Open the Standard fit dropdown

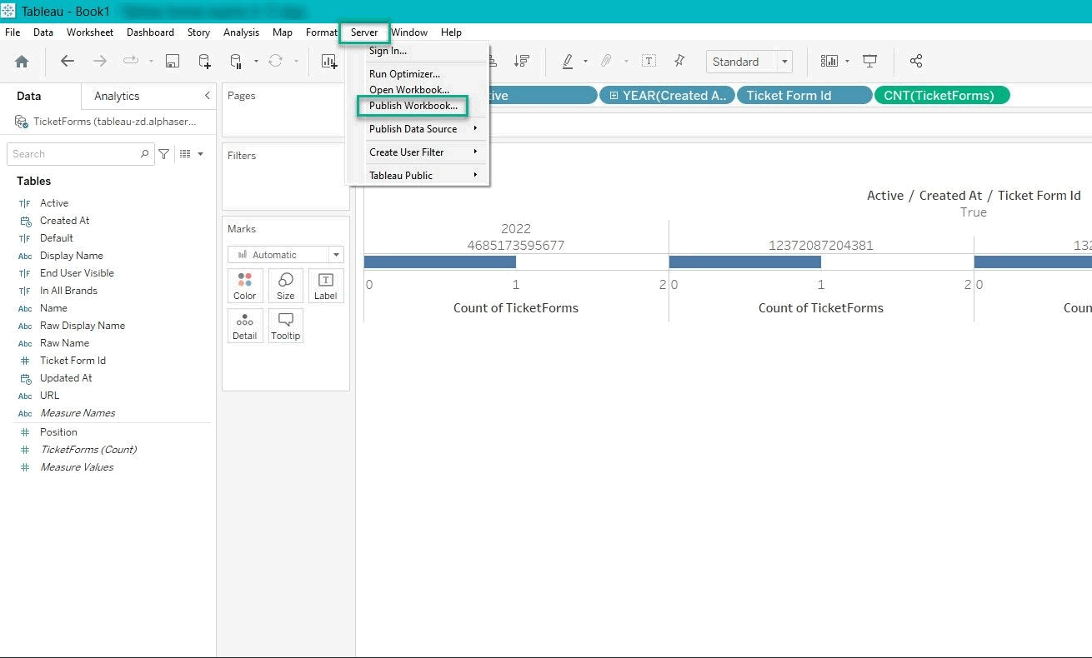784,61
